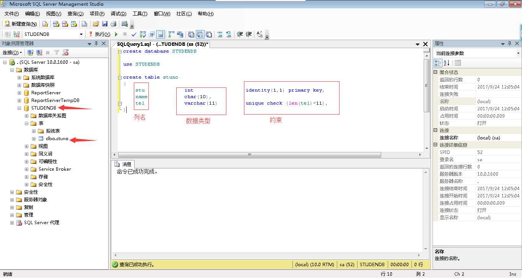
Task: Switch to Results to File
Action: (209, 34)
